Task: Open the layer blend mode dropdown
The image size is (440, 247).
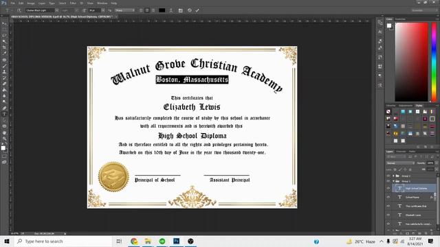Action: tap(400, 163)
